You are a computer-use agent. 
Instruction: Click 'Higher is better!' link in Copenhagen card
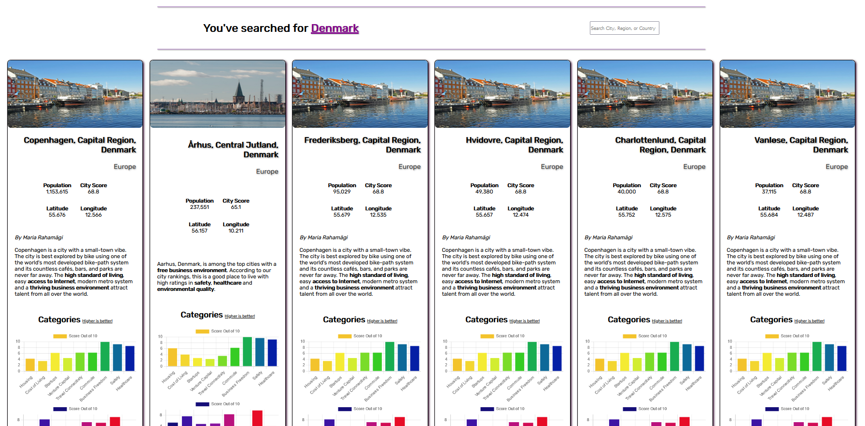[x=97, y=321]
